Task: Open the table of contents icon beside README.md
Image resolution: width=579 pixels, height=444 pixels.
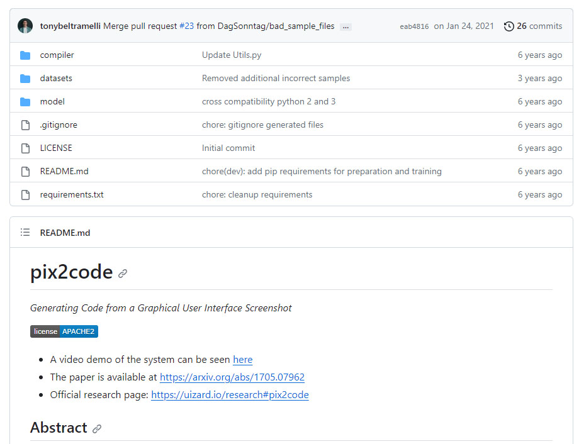Action: (25, 232)
